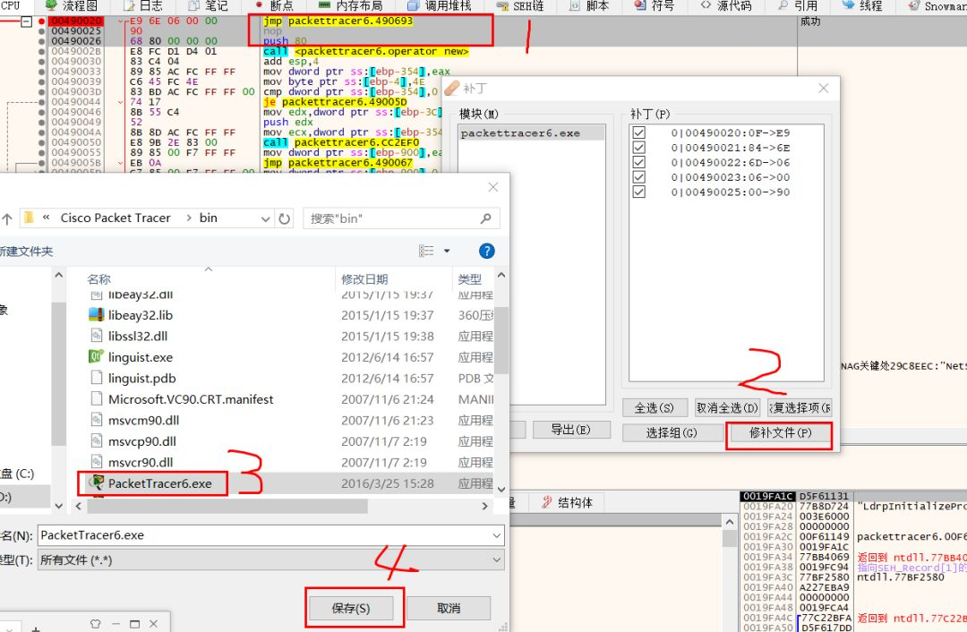Select packettracer6.exe in the 模块 module list
This screenshot has width=967, height=632.
pos(531,133)
